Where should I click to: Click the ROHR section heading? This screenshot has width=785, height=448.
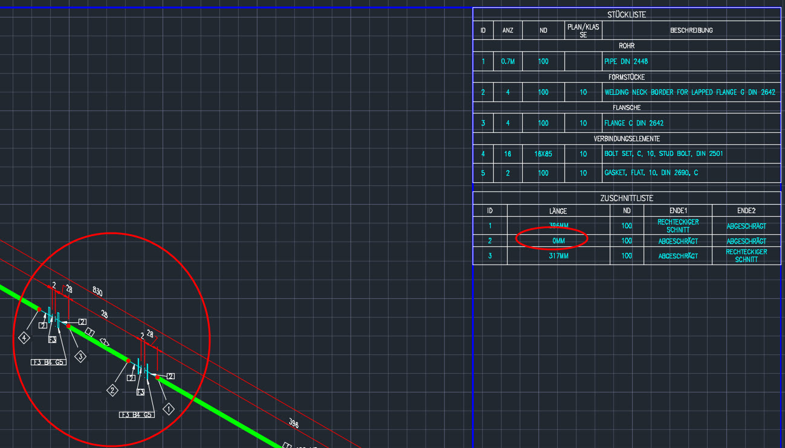[x=627, y=45]
